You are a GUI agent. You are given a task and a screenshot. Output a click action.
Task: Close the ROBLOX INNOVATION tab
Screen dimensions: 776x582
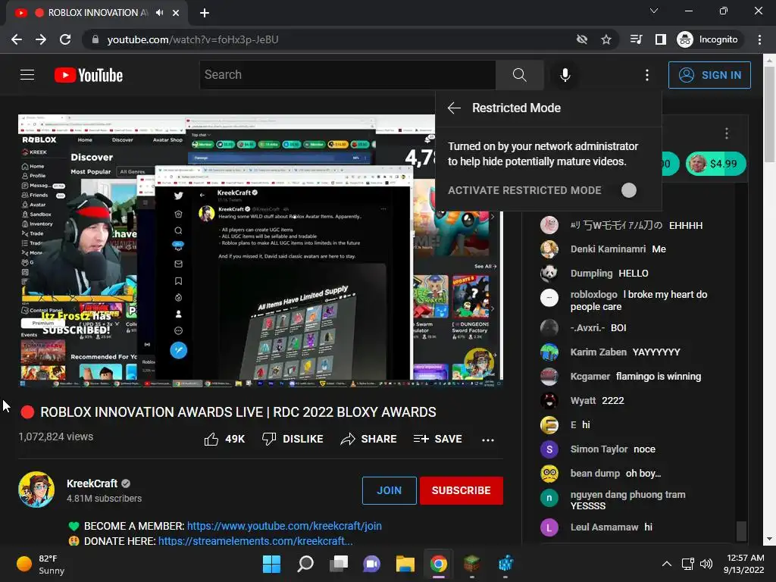coord(176,13)
